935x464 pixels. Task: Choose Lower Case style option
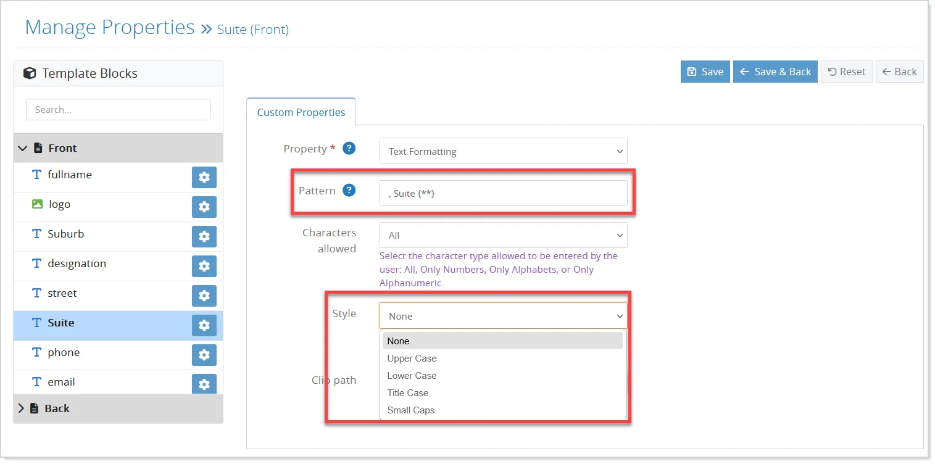(502, 376)
